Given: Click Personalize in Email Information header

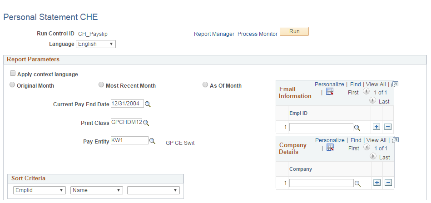Looking at the screenshot, I should coord(329,84).
